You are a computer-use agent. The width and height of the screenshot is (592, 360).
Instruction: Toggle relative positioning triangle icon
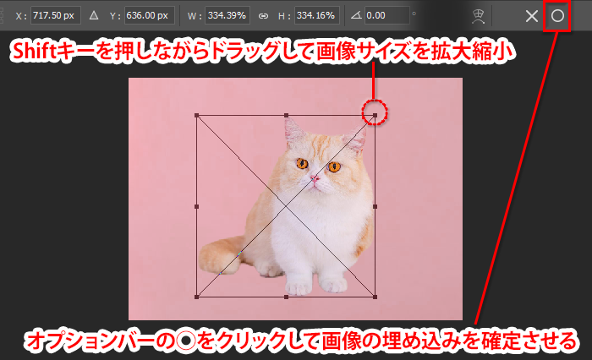94,15
